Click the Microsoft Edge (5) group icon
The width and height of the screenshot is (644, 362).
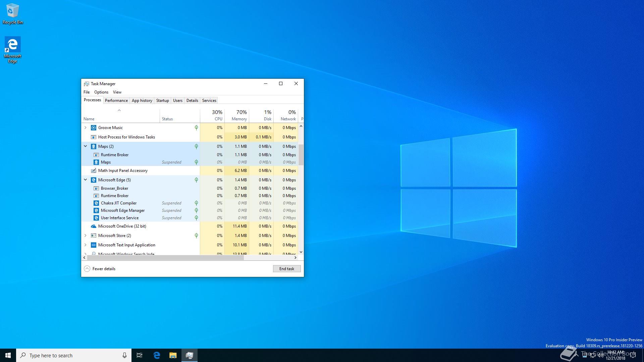(x=94, y=180)
